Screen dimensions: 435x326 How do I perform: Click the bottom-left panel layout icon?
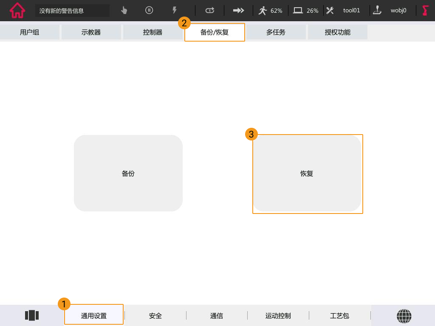click(x=32, y=315)
